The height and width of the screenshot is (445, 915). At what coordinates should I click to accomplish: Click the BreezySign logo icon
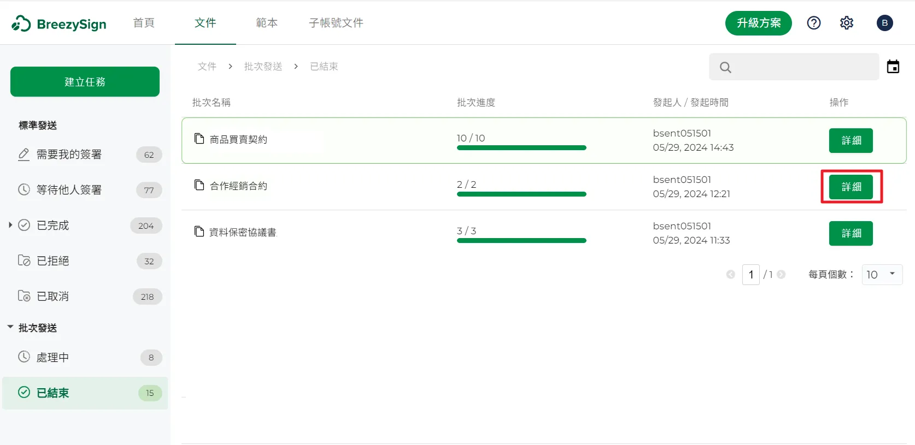coord(21,23)
